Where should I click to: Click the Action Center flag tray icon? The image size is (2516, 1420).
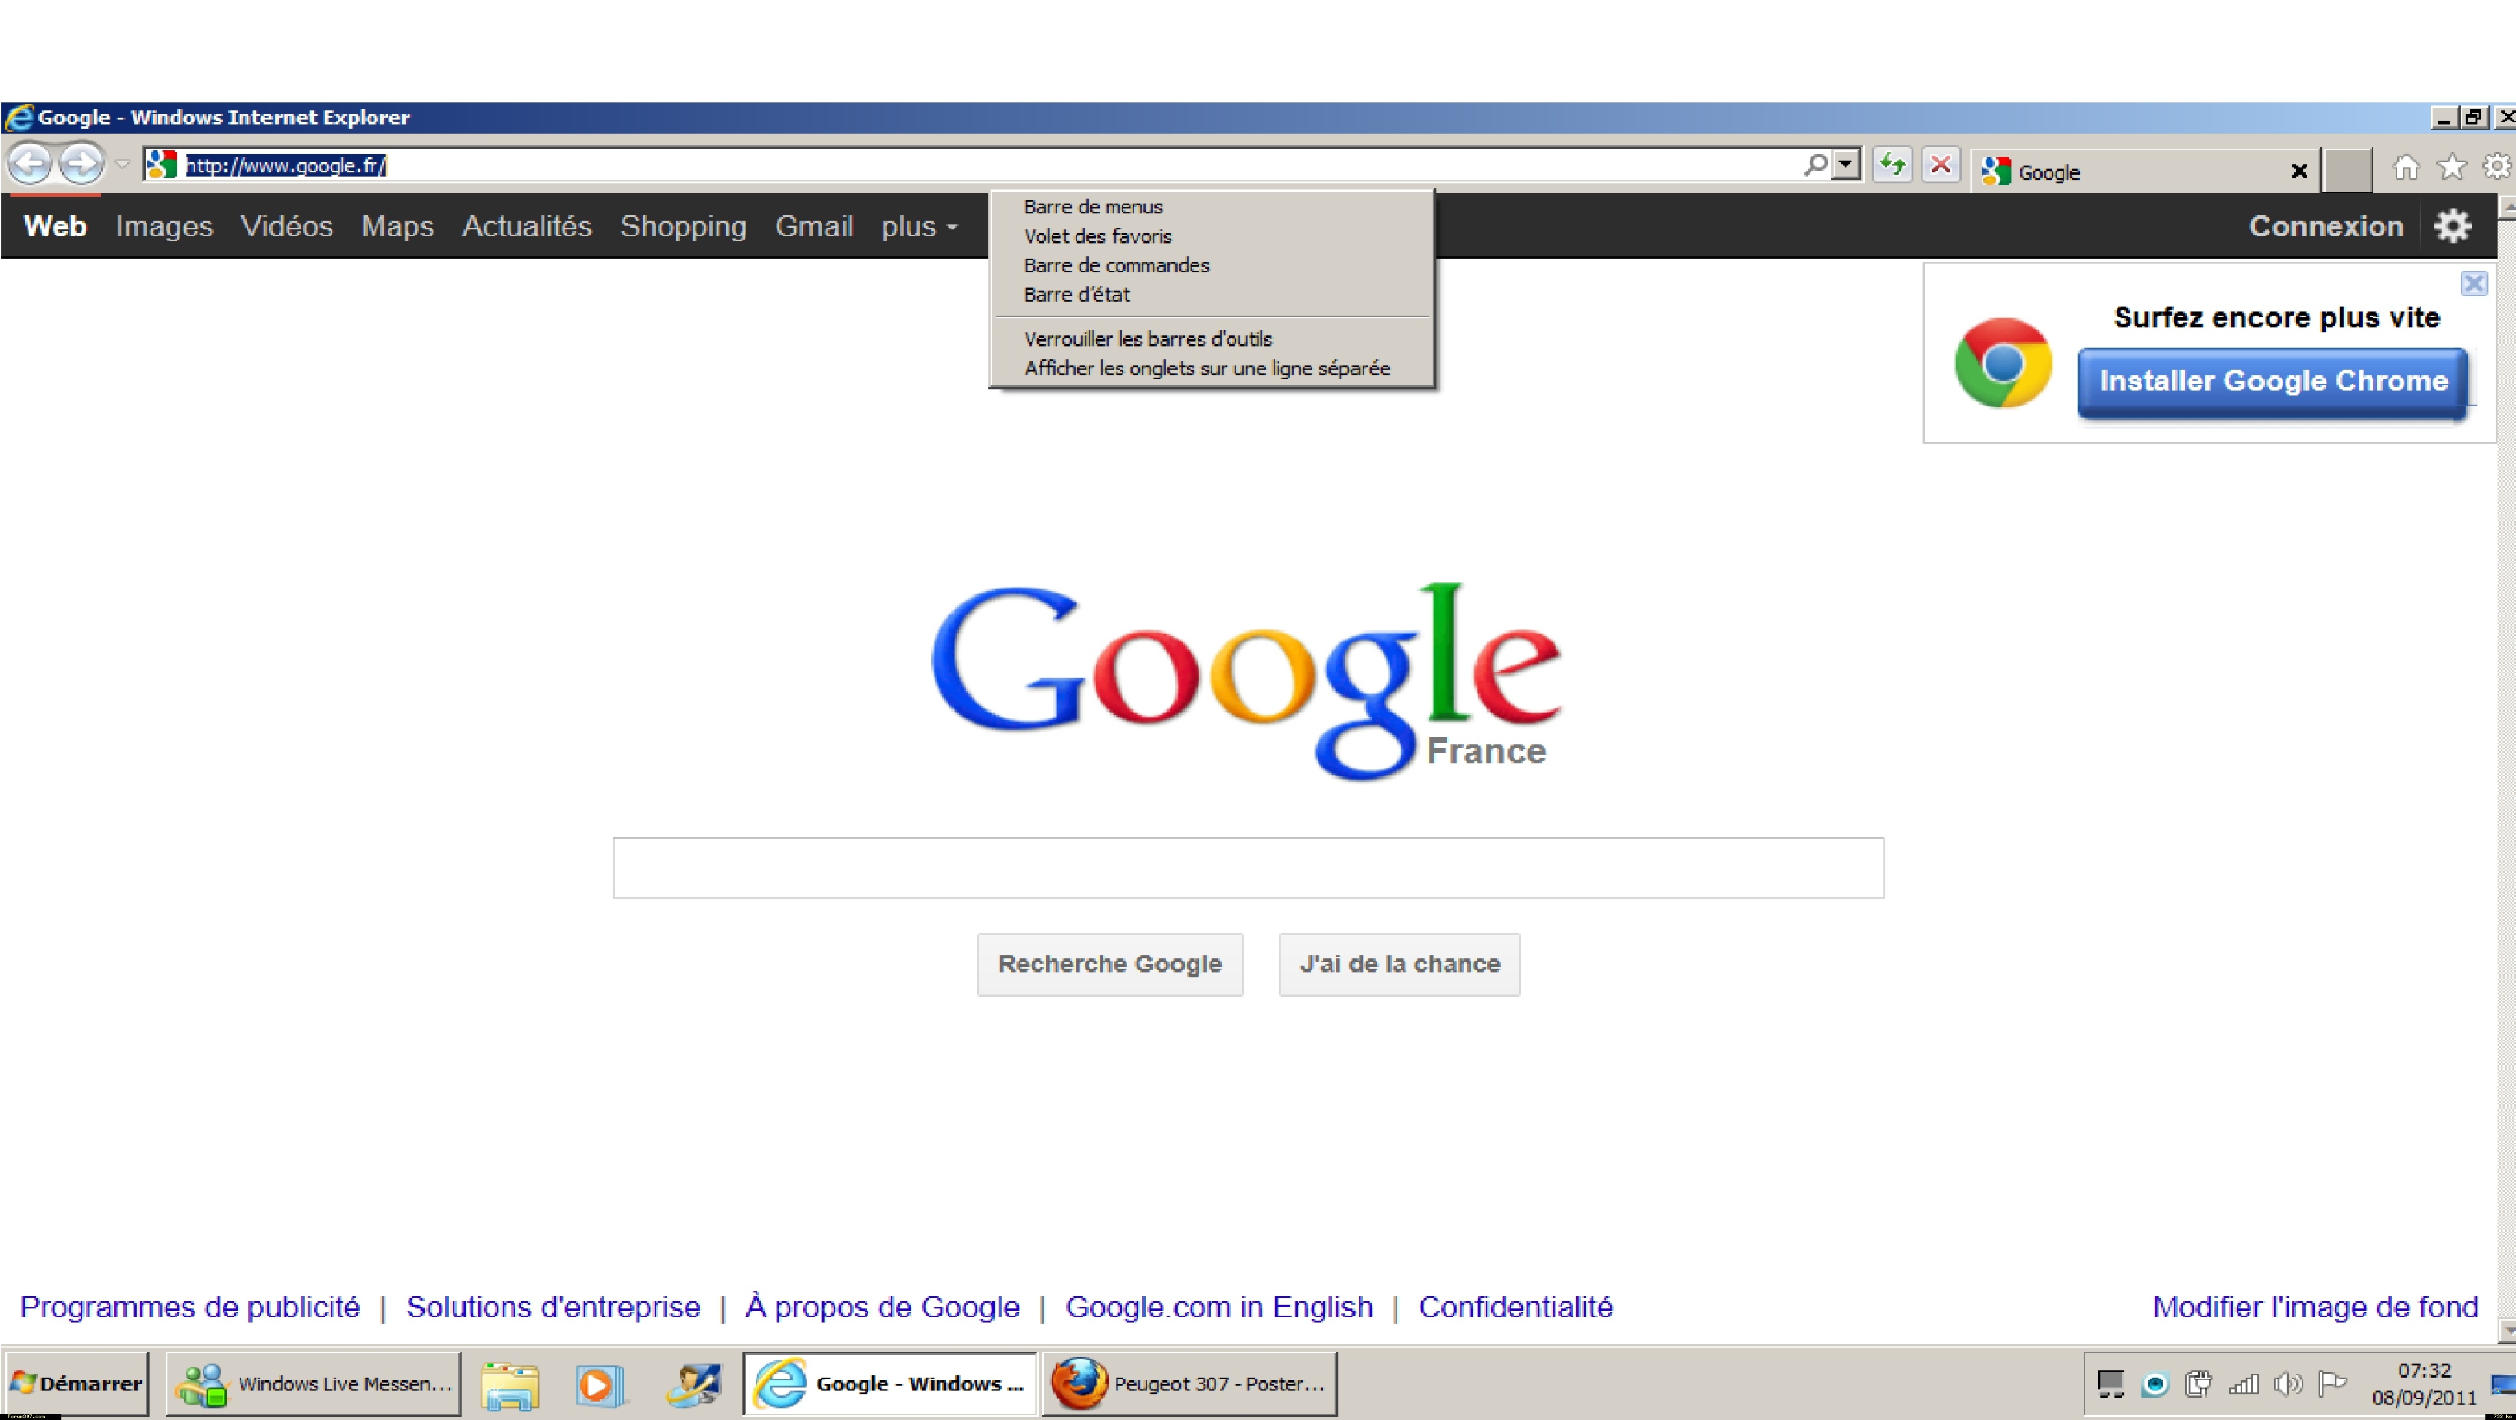pos(2331,1384)
